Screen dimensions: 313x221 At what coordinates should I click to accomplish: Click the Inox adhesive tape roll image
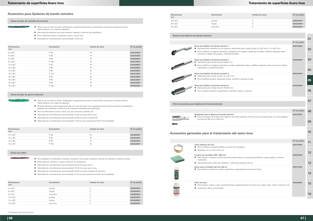[179, 148]
